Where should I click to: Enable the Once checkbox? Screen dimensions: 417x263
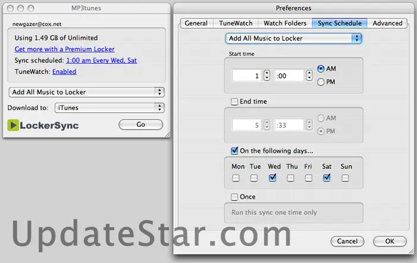pyautogui.click(x=234, y=197)
